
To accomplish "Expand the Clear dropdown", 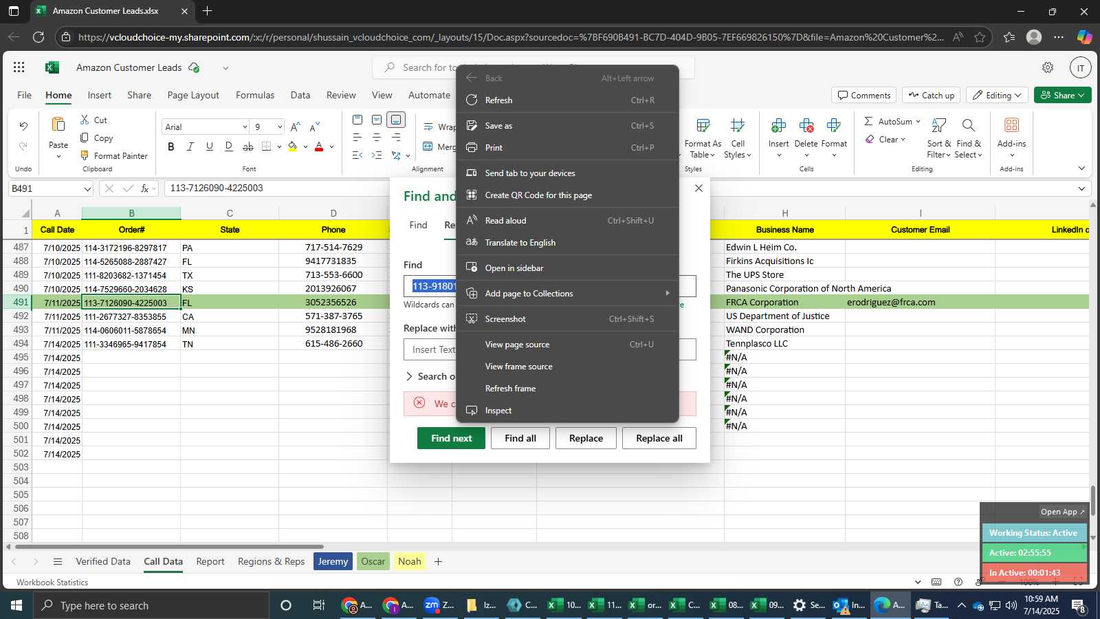I will 903,139.
